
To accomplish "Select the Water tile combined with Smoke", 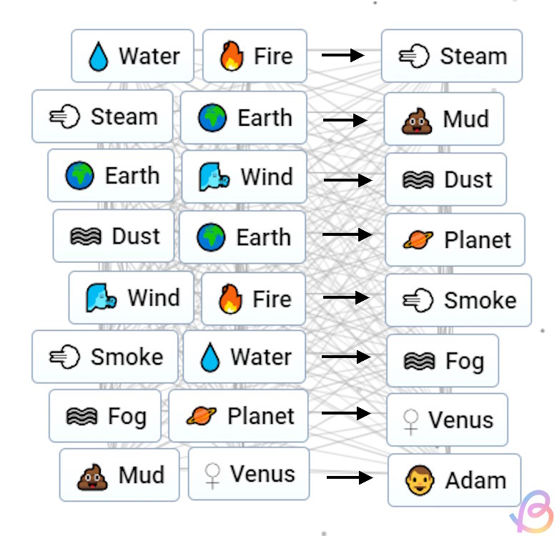I will [245, 357].
